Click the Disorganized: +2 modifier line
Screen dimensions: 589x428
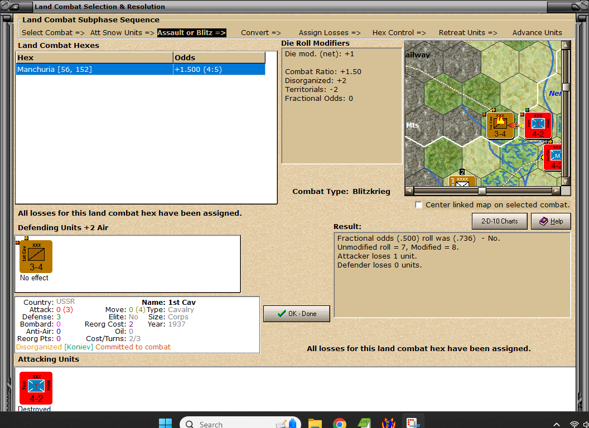point(316,81)
